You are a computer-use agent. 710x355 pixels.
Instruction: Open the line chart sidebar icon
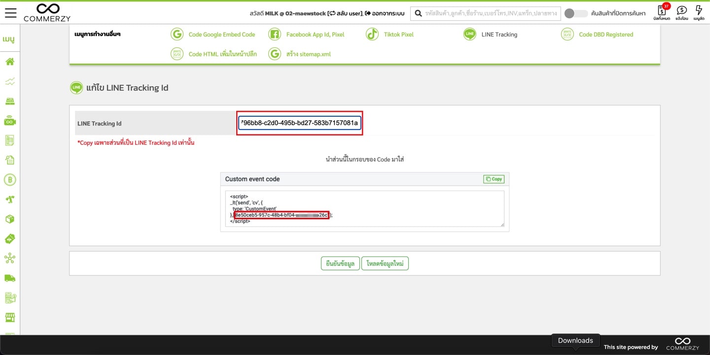point(10,81)
